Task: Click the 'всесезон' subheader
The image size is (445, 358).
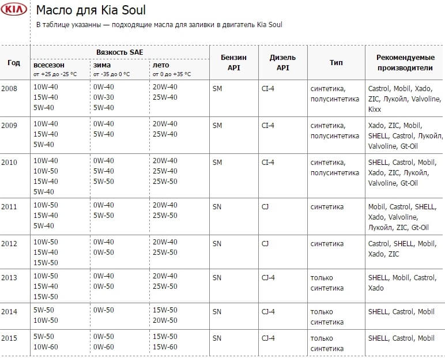Action: point(49,65)
